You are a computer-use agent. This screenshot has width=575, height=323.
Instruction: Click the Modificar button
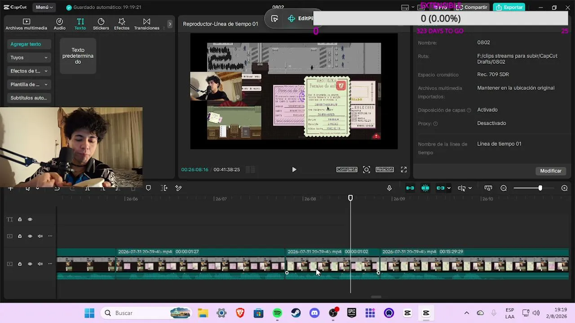pyautogui.click(x=551, y=171)
